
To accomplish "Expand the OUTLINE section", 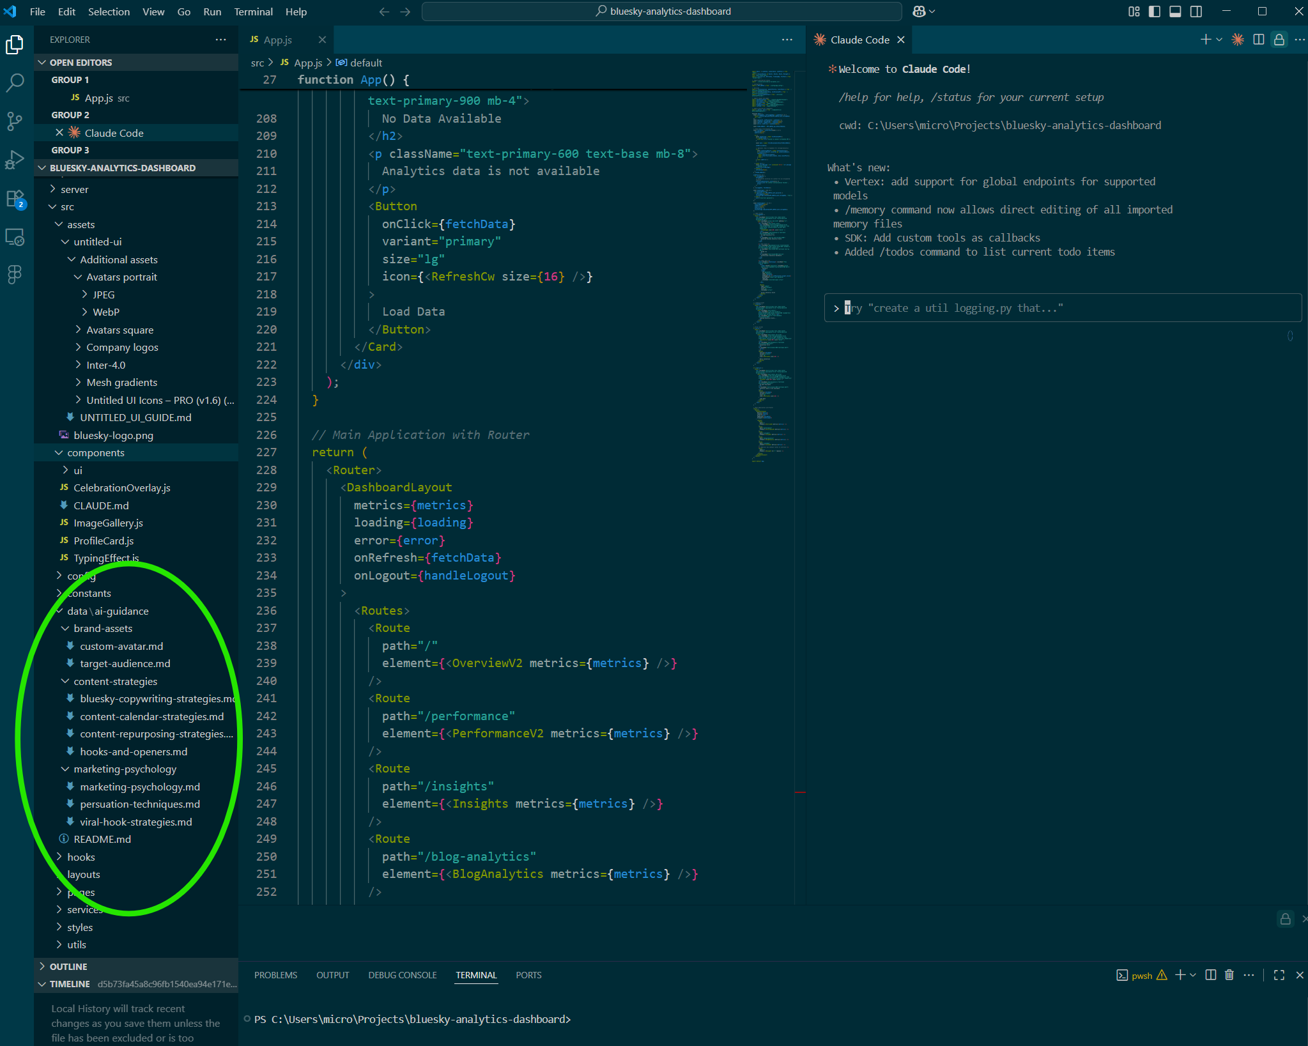I will (68, 967).
